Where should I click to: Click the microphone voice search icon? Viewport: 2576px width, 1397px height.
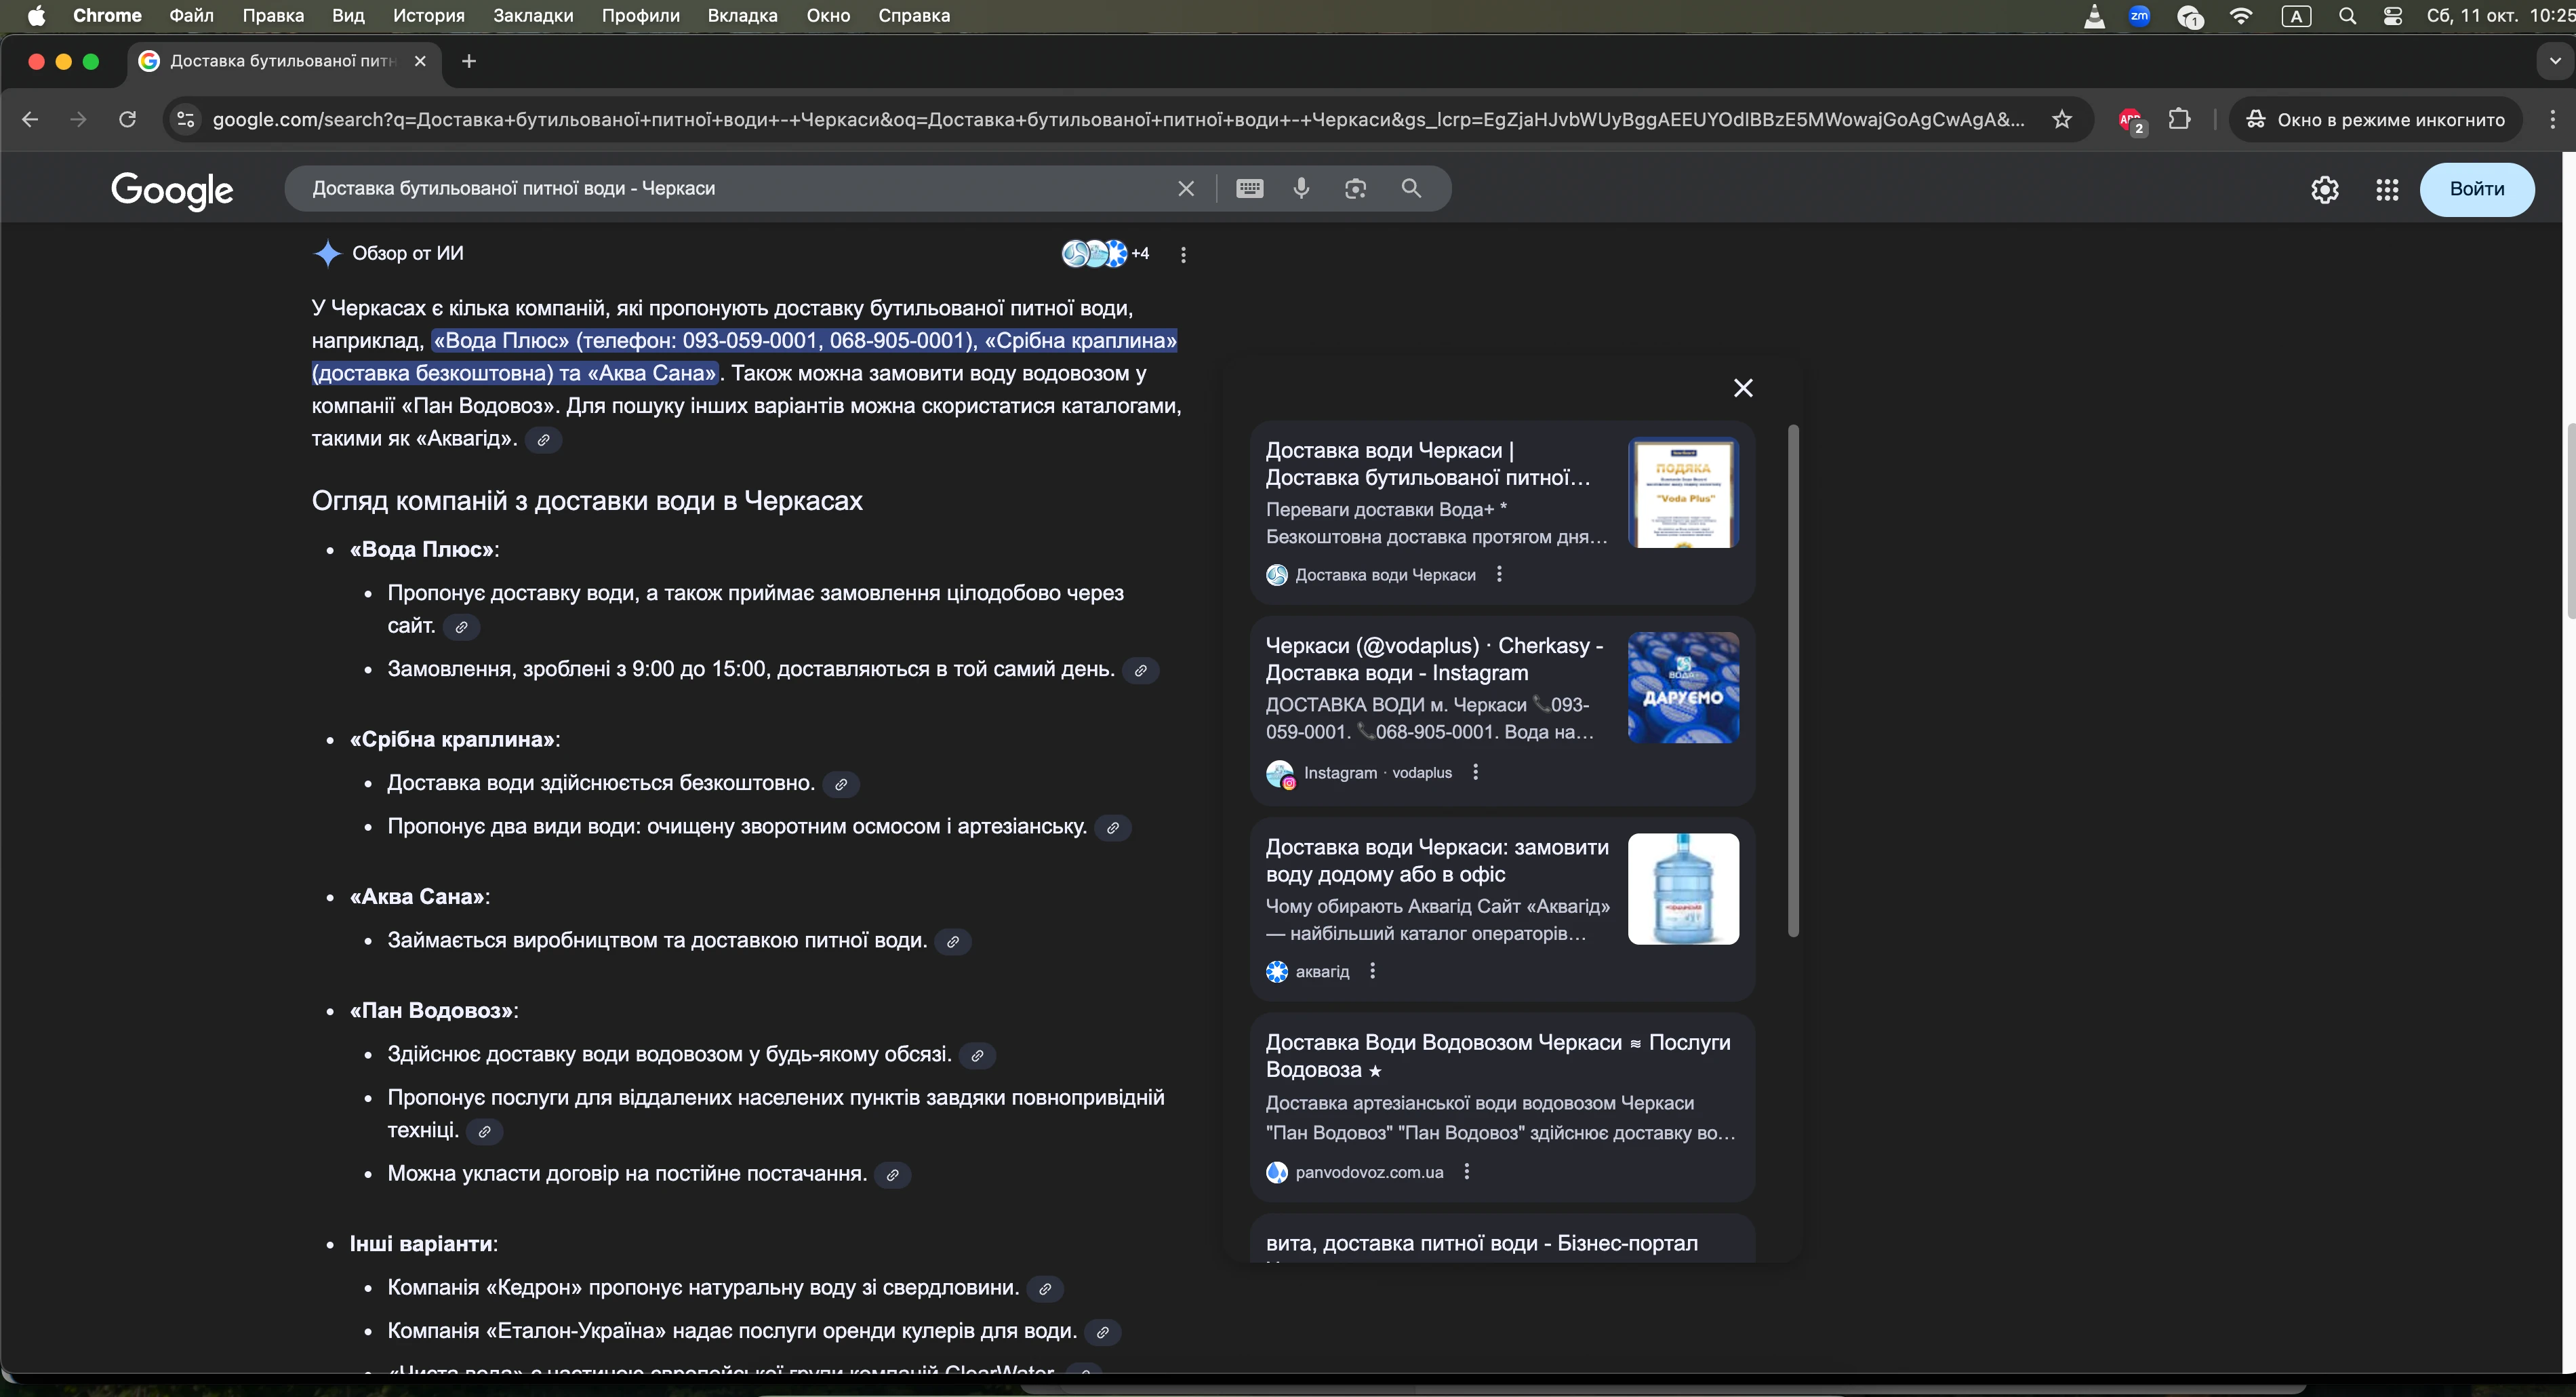pyautogui.click(x=1301, y=188)
